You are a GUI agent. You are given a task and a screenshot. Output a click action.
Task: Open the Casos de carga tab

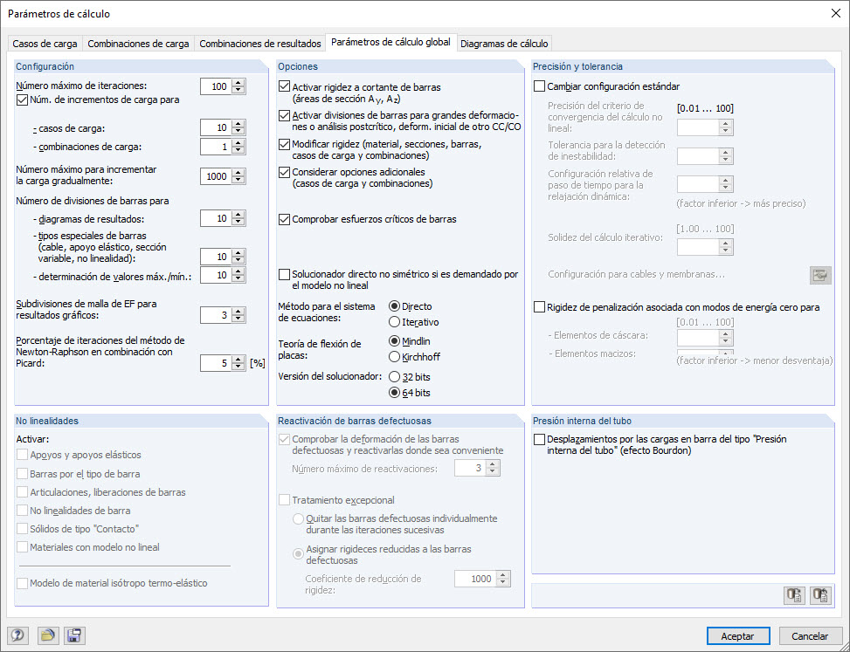[x=45, y=43]
